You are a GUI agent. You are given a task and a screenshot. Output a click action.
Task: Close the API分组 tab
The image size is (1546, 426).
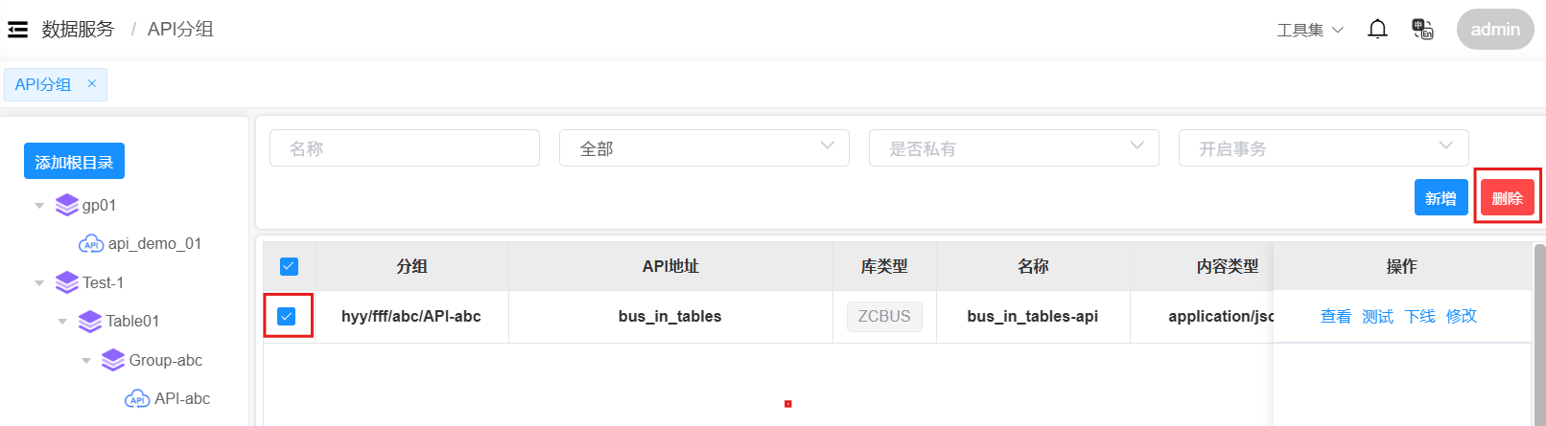pos(92,84)
